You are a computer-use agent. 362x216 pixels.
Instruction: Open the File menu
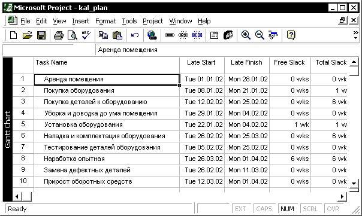pyautogui.click(x=25, y=21)
